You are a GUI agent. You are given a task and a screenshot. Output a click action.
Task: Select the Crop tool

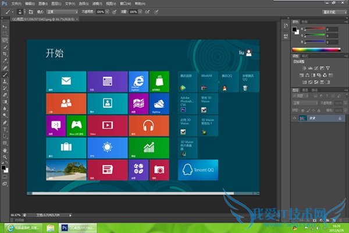click(5, 54)
